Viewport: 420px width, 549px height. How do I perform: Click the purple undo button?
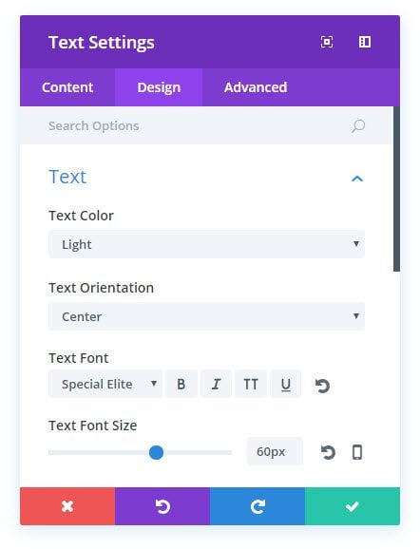pyautogui.click(x=162, y=506)
